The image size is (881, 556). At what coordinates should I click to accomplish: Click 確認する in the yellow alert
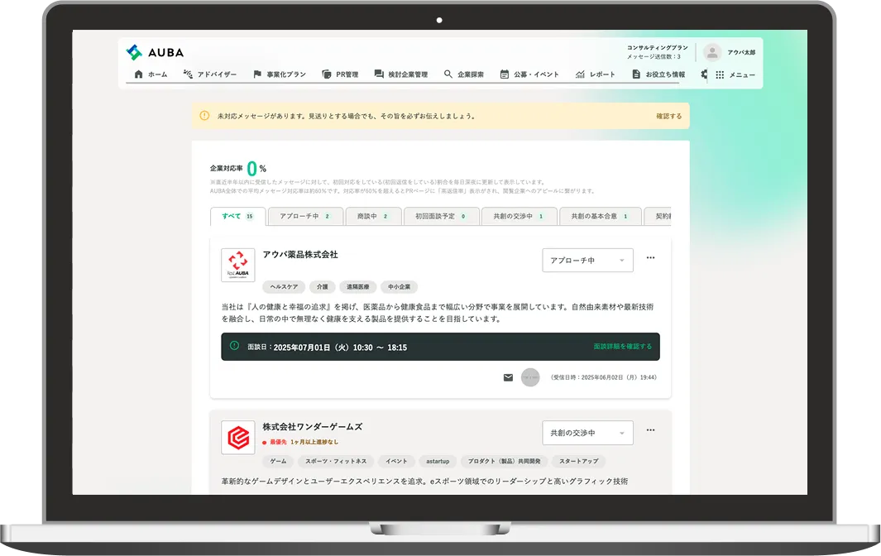tap(669, 116)
